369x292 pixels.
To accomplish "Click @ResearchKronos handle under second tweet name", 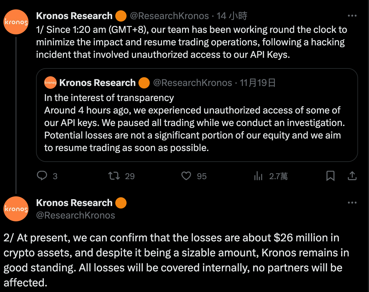I will [x=75, y=215].
